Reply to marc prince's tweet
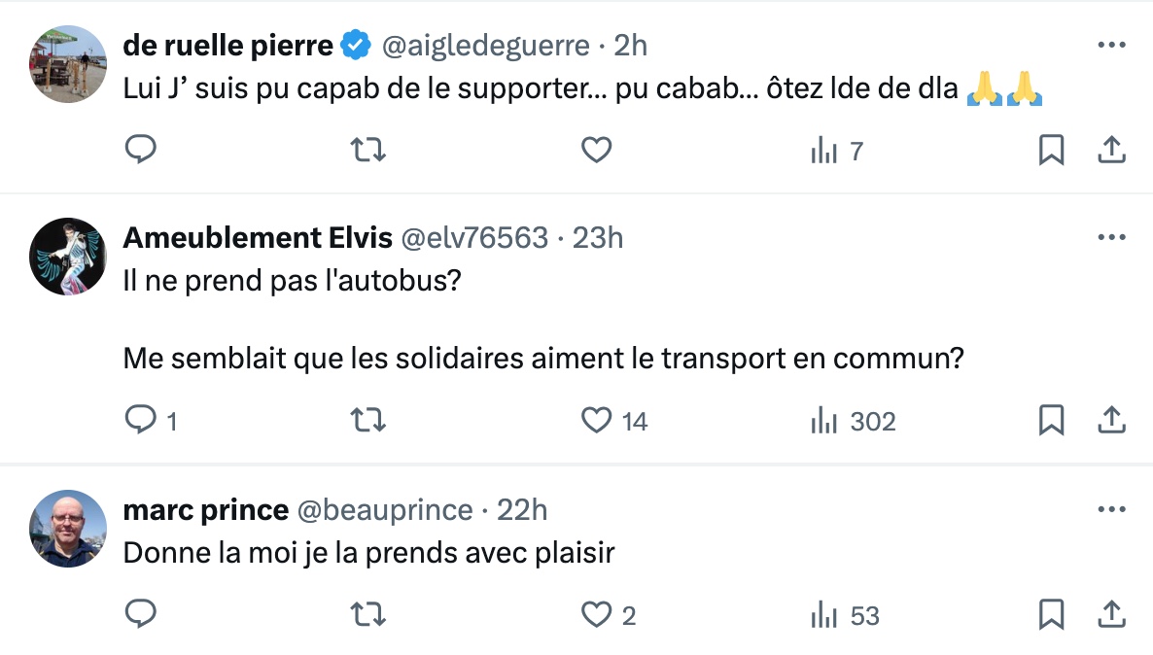This screenshot has width=1153, height=655. pyautogui.click(x=140, y=613)
